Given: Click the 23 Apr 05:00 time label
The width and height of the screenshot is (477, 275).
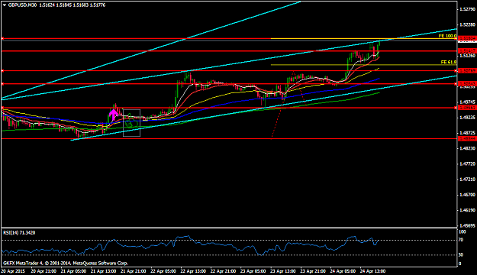Looking at the screenshot, I should pyautogui.click(x=253, y=271).
